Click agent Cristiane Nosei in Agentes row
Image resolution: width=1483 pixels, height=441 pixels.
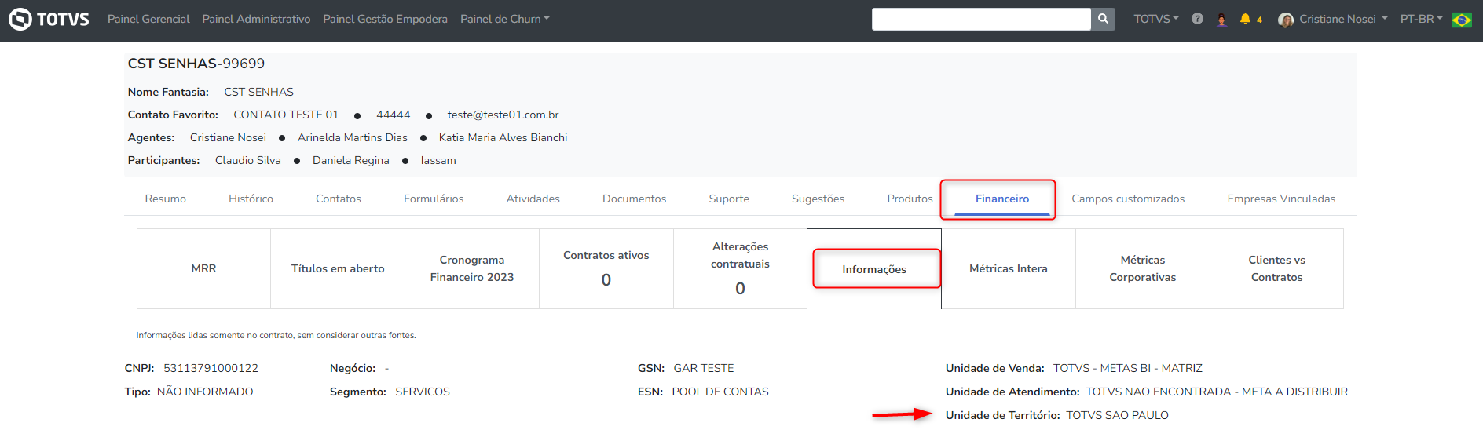pos(228,137)
